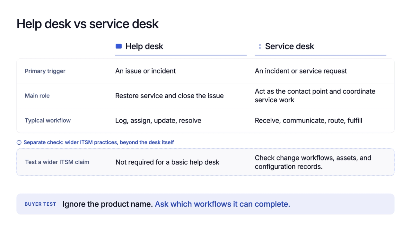Click the 'BUYER TEST' label

pyautogui.click(x=40, y=204)
